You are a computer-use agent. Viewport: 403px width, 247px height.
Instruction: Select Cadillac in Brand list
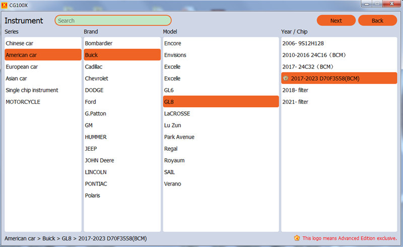[96, 67]
